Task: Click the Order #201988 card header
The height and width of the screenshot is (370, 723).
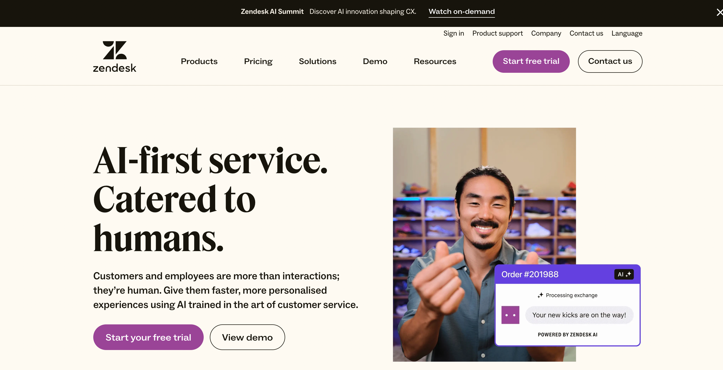Action: pyautogui.click(x=567, y=274)
